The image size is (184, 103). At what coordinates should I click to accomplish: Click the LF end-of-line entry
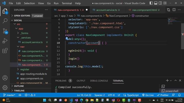click(x=119, y=95)
